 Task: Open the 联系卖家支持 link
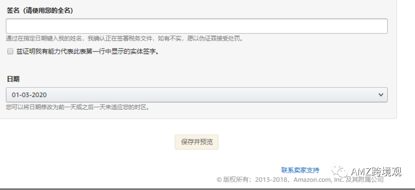(x=300, y=170)
